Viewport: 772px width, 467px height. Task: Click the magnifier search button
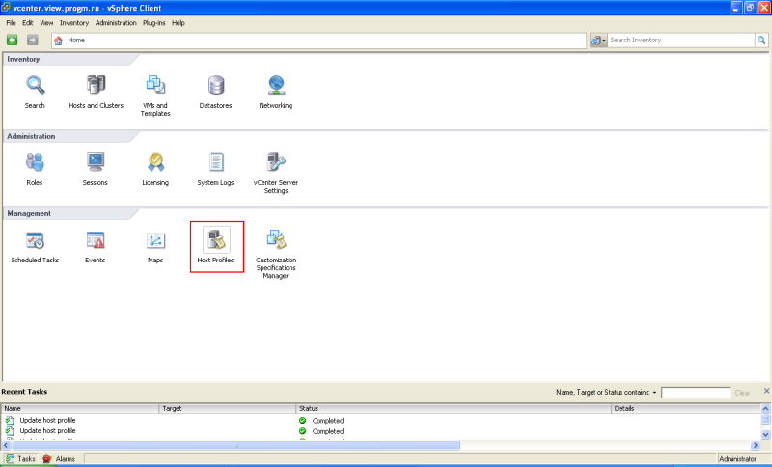761,40
